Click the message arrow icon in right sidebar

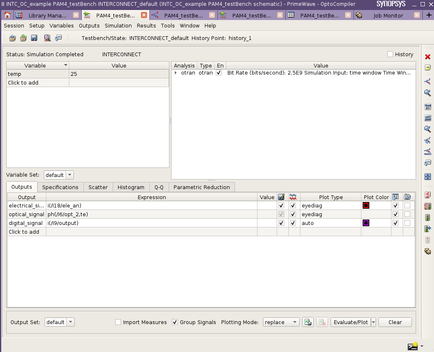pos(428,163)
